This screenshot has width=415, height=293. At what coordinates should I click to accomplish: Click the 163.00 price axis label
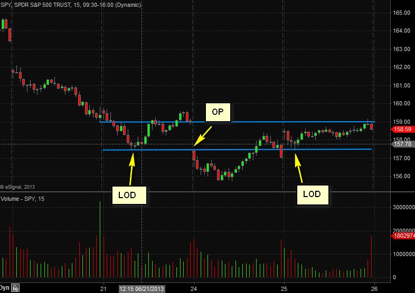click(x=401, y=49)
